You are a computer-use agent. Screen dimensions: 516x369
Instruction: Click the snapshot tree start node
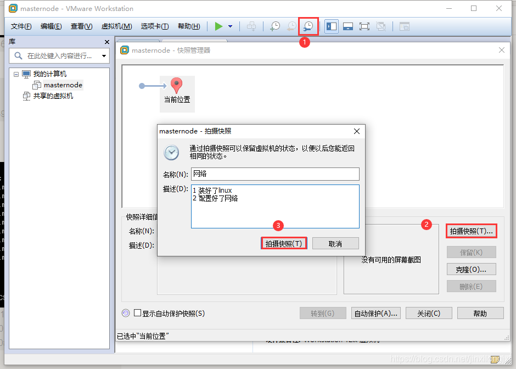(142, 86)
